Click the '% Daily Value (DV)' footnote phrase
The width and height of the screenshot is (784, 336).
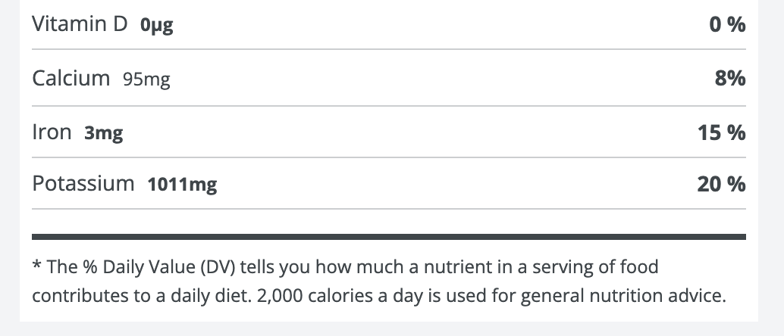(159, 267)
